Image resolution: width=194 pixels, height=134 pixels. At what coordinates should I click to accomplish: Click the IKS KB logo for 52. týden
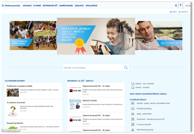point(75,90)
